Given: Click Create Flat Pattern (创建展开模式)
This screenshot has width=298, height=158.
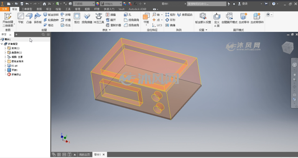Looking at the screenshot, I should pyautogui.click(x=229, y=18).
